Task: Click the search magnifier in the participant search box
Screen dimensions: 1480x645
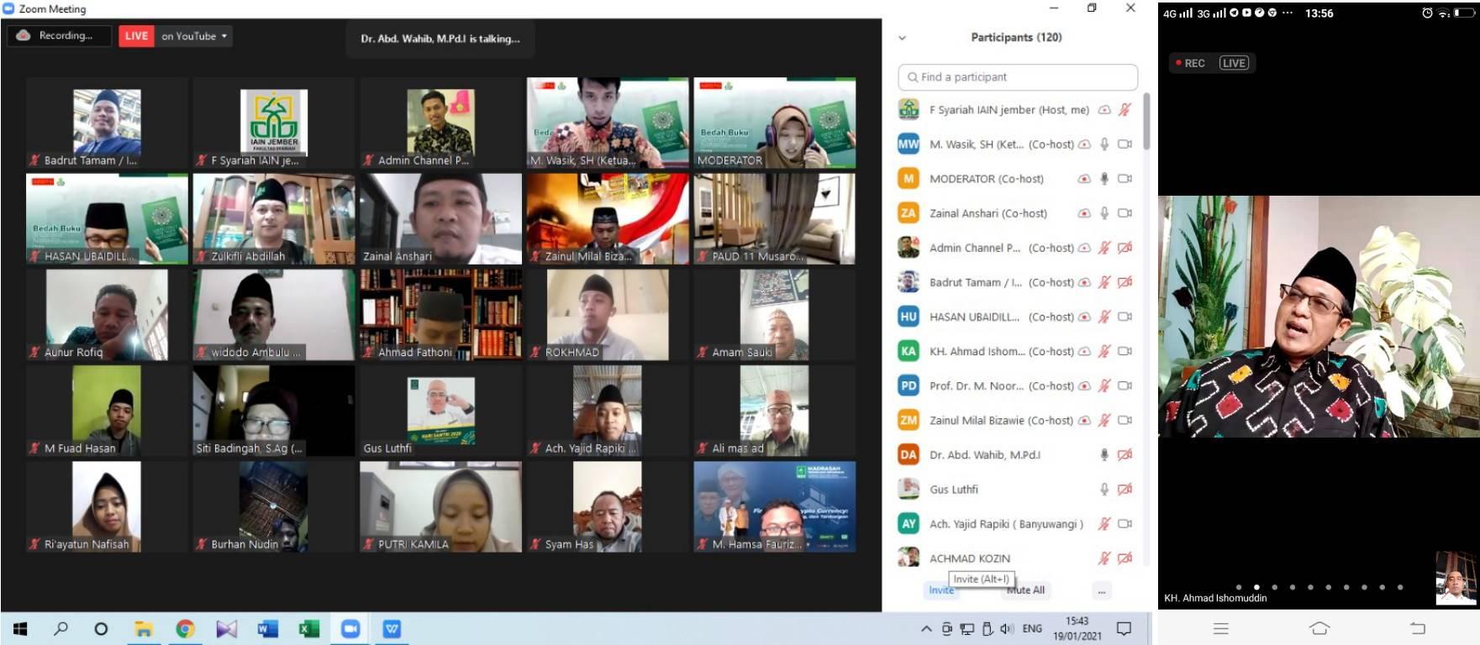Action: point(912,77)
